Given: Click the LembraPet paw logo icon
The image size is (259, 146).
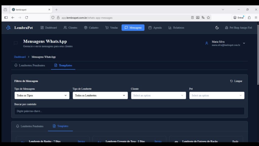Looking at the screenshot, I should [8, 28].
